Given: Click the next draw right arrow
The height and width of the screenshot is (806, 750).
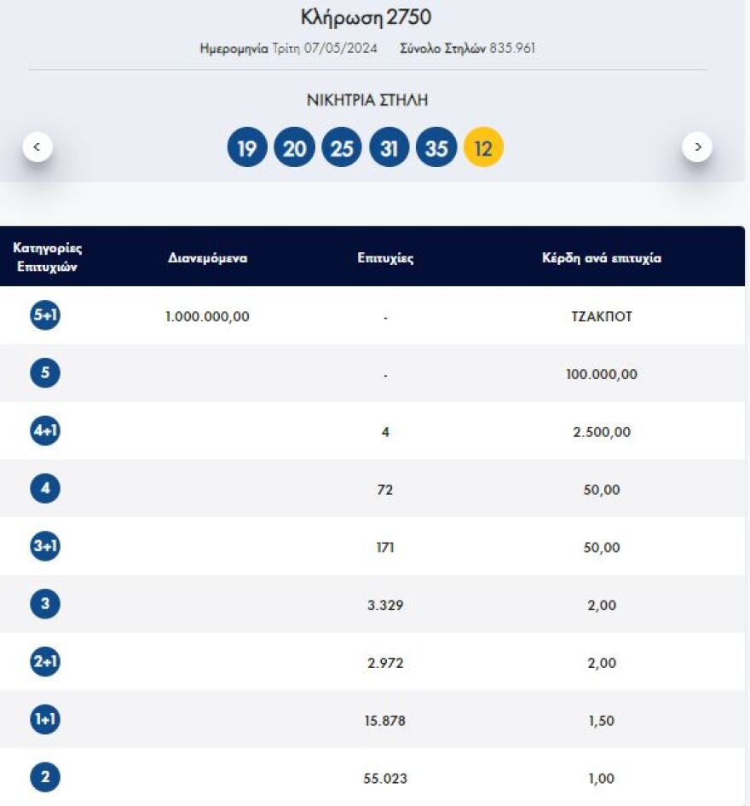Looking at the screenshot, I should tap(697, 147).
